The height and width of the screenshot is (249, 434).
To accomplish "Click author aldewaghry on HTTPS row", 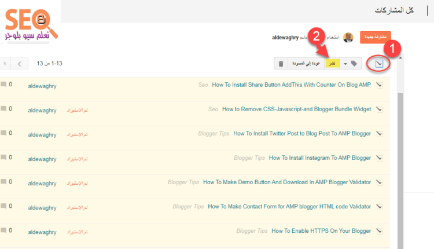I will (42, 232).
